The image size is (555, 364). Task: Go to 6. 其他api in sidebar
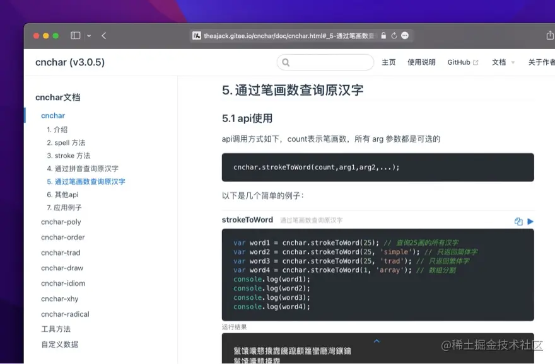coord(62,195)
